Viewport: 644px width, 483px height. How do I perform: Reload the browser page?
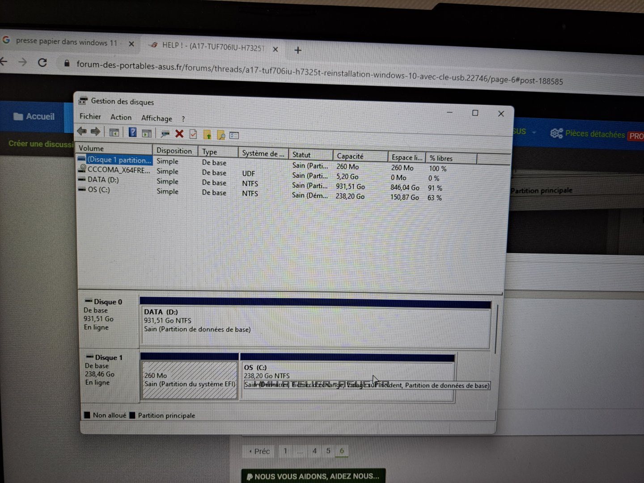42,63
